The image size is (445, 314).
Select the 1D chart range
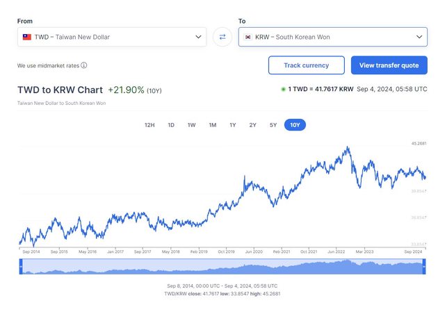[171, 125]
